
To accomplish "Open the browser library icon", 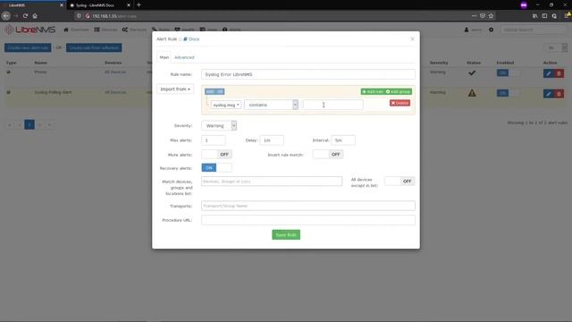I will pyautogui.click(x=534, y=16).
